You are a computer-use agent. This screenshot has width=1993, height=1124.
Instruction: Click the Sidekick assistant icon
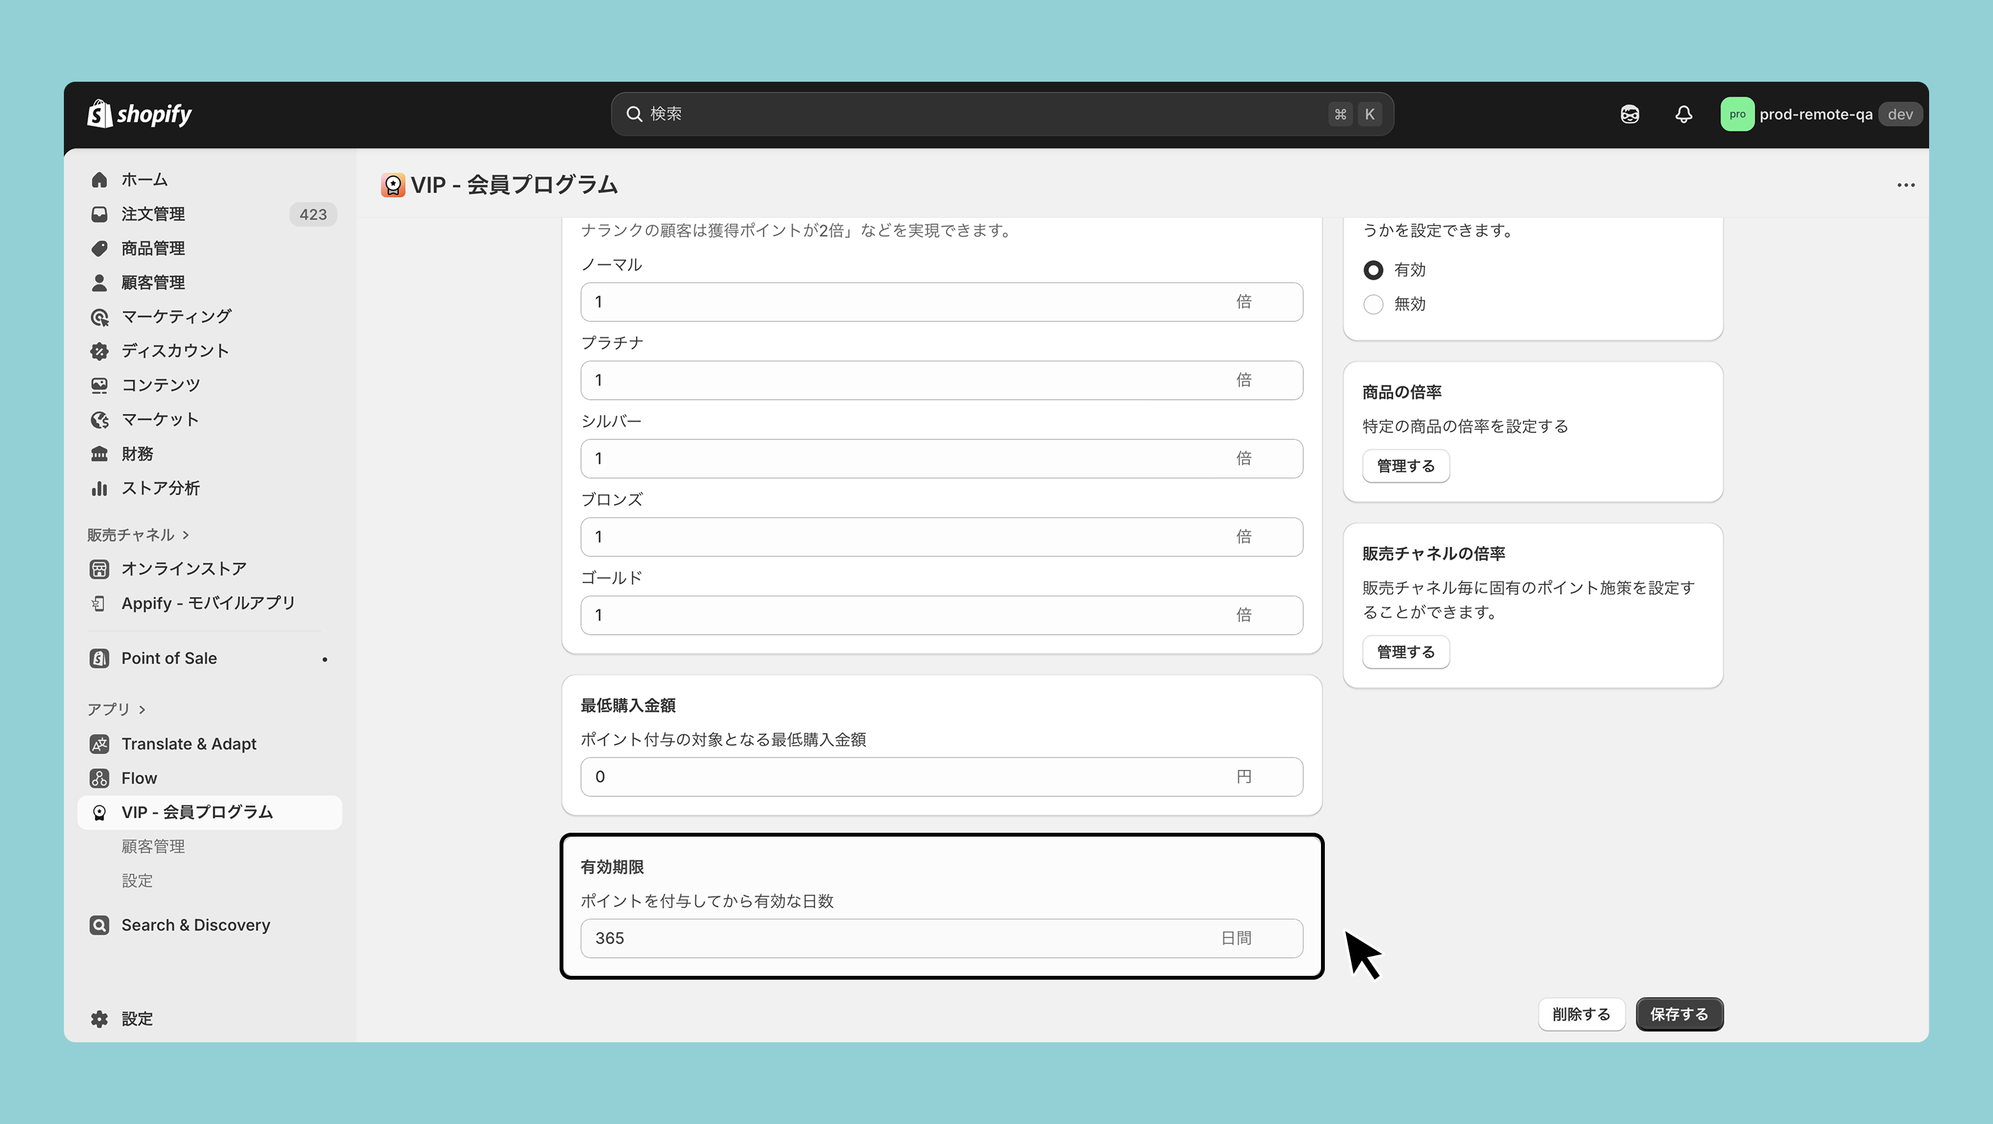(1630, 114)
